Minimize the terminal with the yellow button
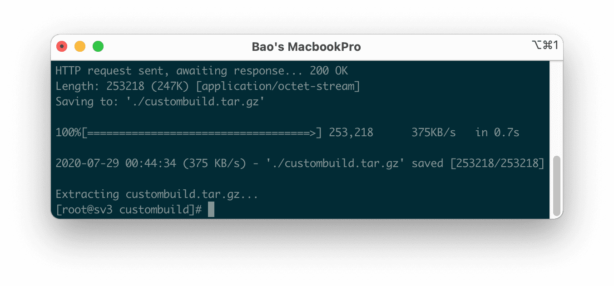614x286 pixels. pos(80,46)
